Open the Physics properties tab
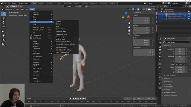Viewport: 191px width, 107px height. [x=160, y=74]
